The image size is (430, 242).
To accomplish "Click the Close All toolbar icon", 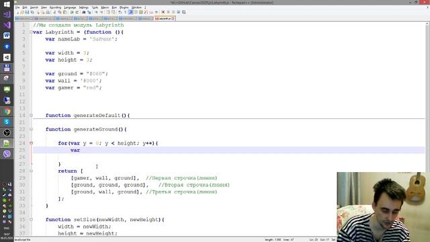I will (43, 12).
